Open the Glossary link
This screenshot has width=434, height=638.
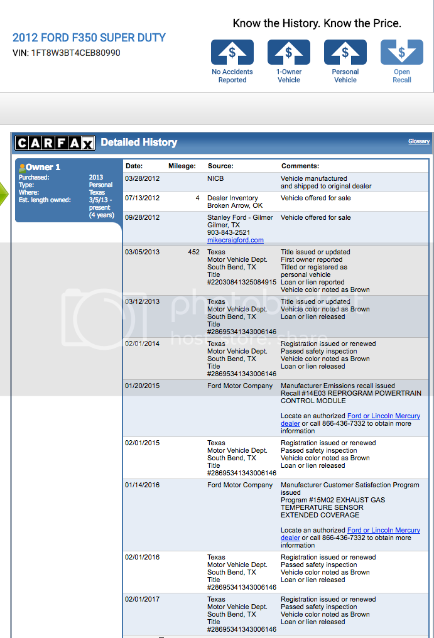coord(419,141)
